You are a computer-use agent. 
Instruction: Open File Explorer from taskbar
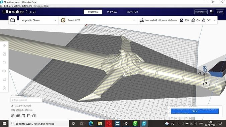coord(100,124)
